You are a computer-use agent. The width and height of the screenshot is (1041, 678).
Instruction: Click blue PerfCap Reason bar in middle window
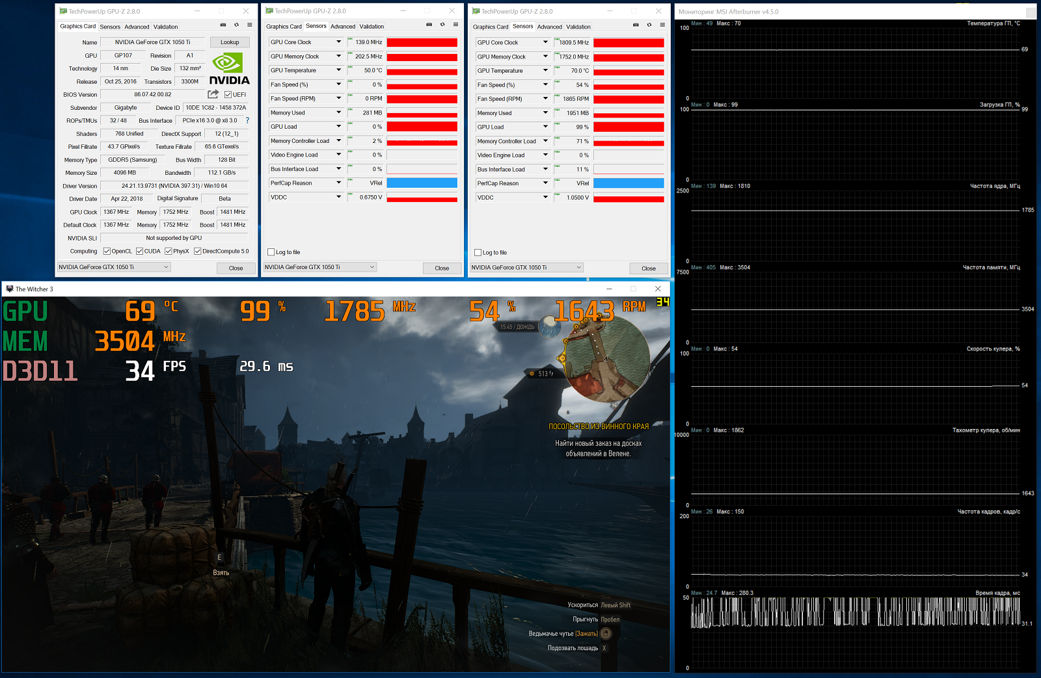point(422,183)
